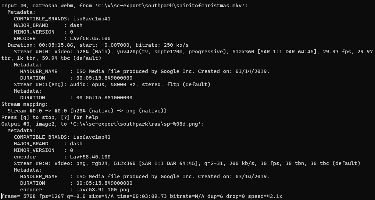Image resolution: width=375 pixels, height=200 pixels.
Task: Click the Stream mapping heading
Action: (25, 104)
